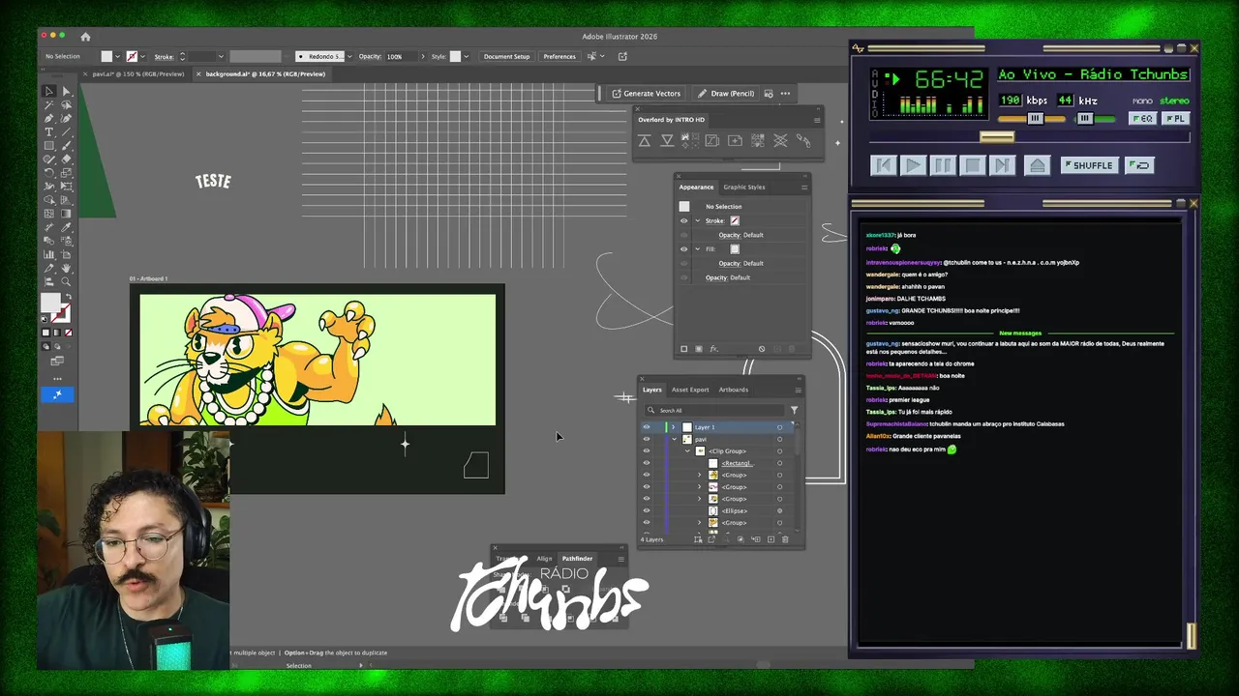The width and height of the screenshot is (1239, 696).
Task: Select the Selection (black arrow) tool
Action: coord(48,92)
